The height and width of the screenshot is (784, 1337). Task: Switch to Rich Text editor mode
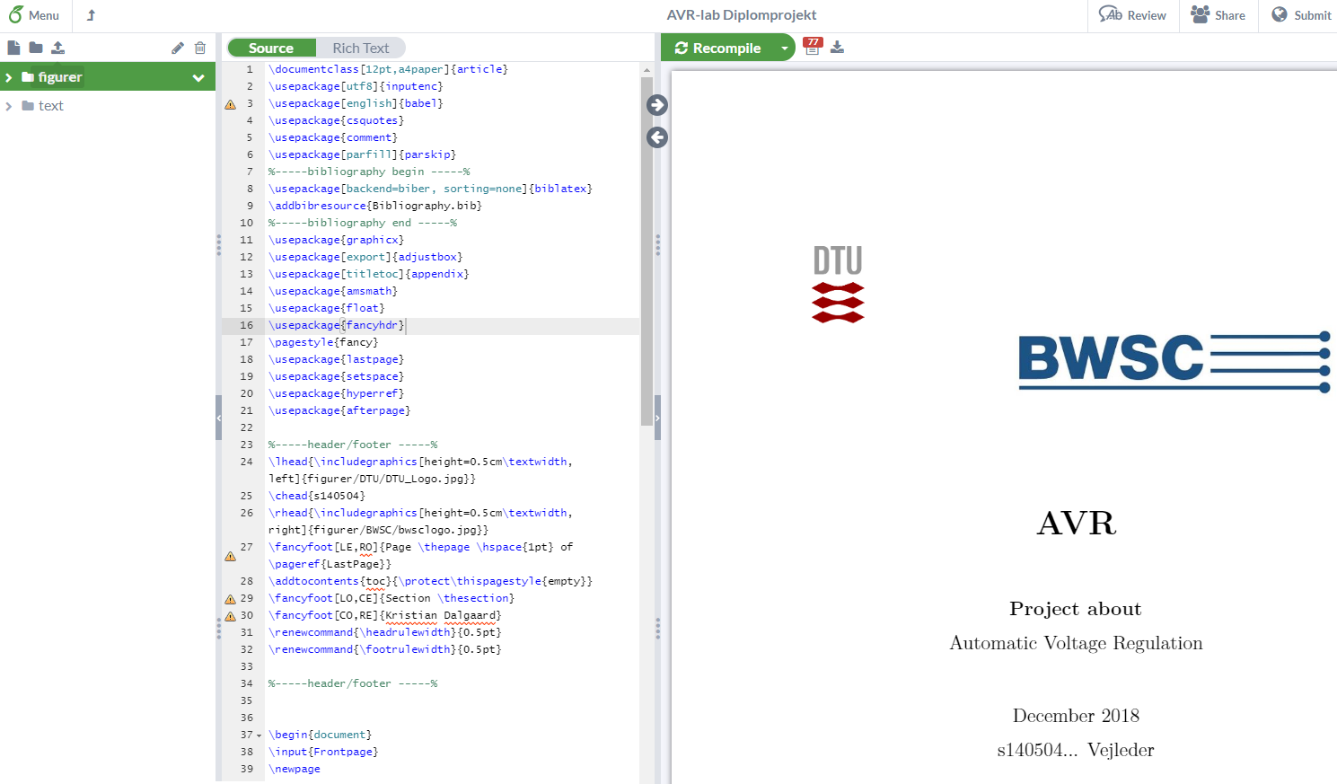pos(361,48)
